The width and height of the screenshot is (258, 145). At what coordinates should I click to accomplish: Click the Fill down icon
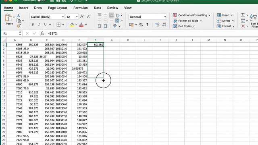243,21
